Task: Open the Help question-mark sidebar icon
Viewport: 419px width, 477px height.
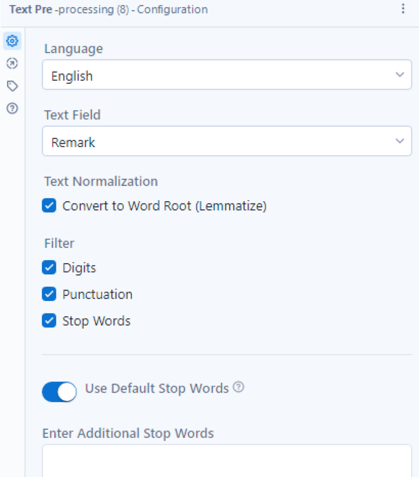Action: (12, 108)
